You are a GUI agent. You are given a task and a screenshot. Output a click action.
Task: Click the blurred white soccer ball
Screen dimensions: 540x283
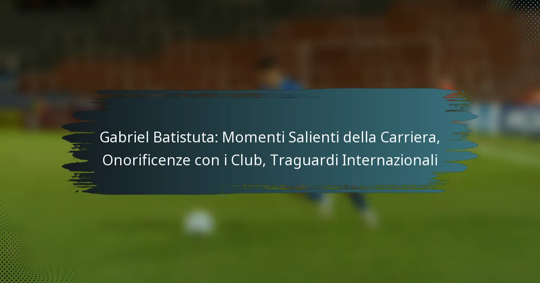(198, 222)
